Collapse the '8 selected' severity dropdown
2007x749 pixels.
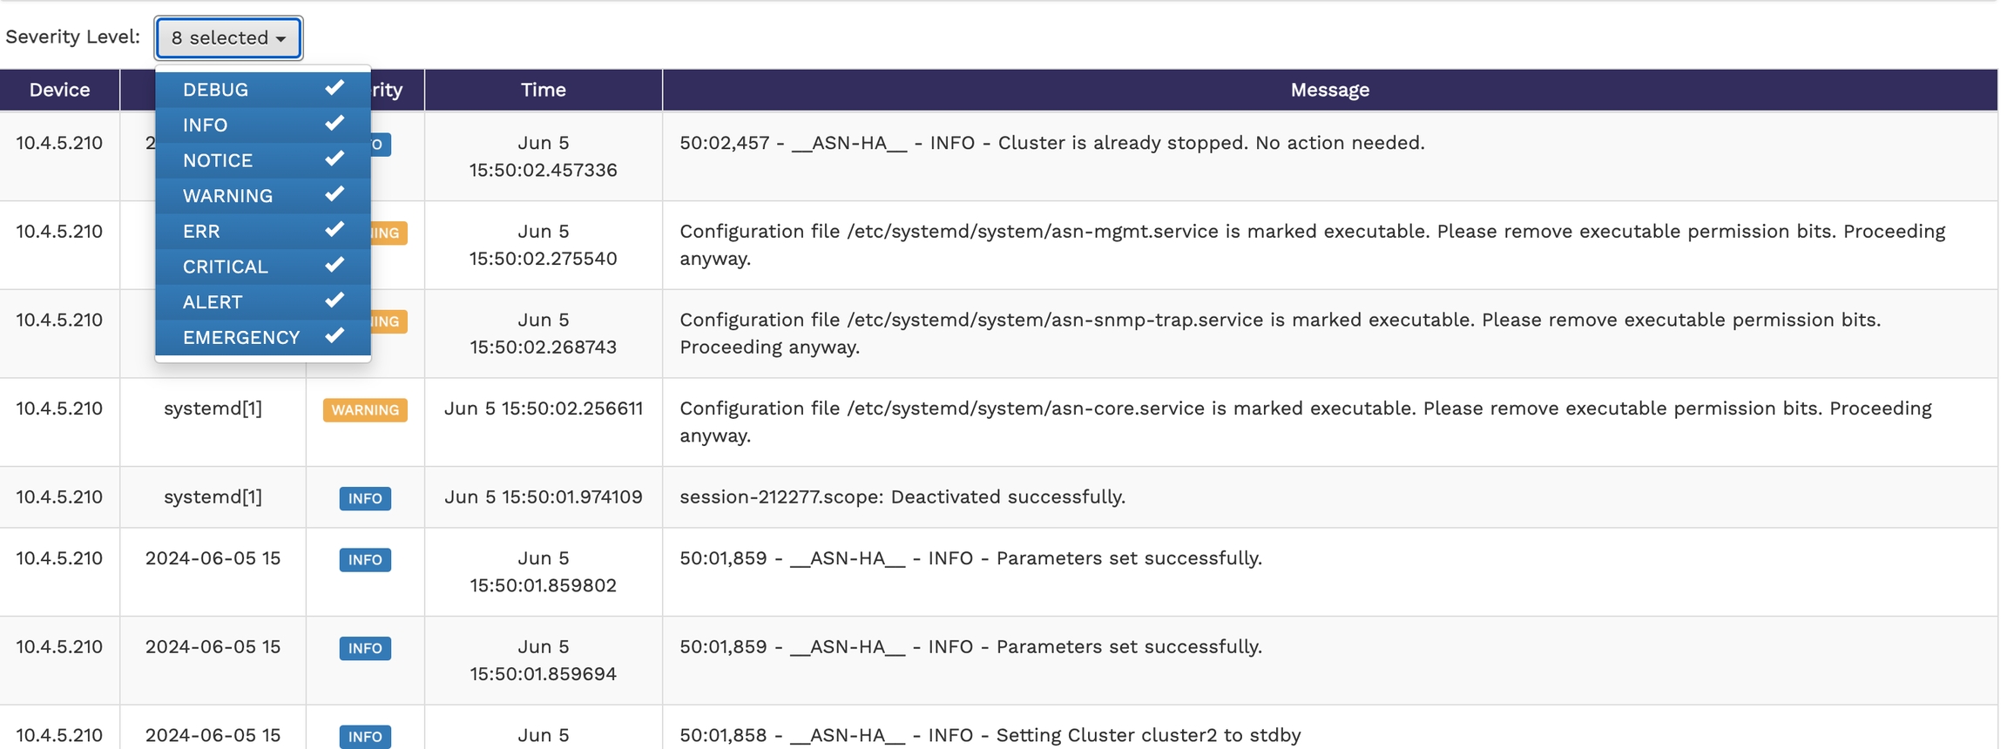pos(228,38)
